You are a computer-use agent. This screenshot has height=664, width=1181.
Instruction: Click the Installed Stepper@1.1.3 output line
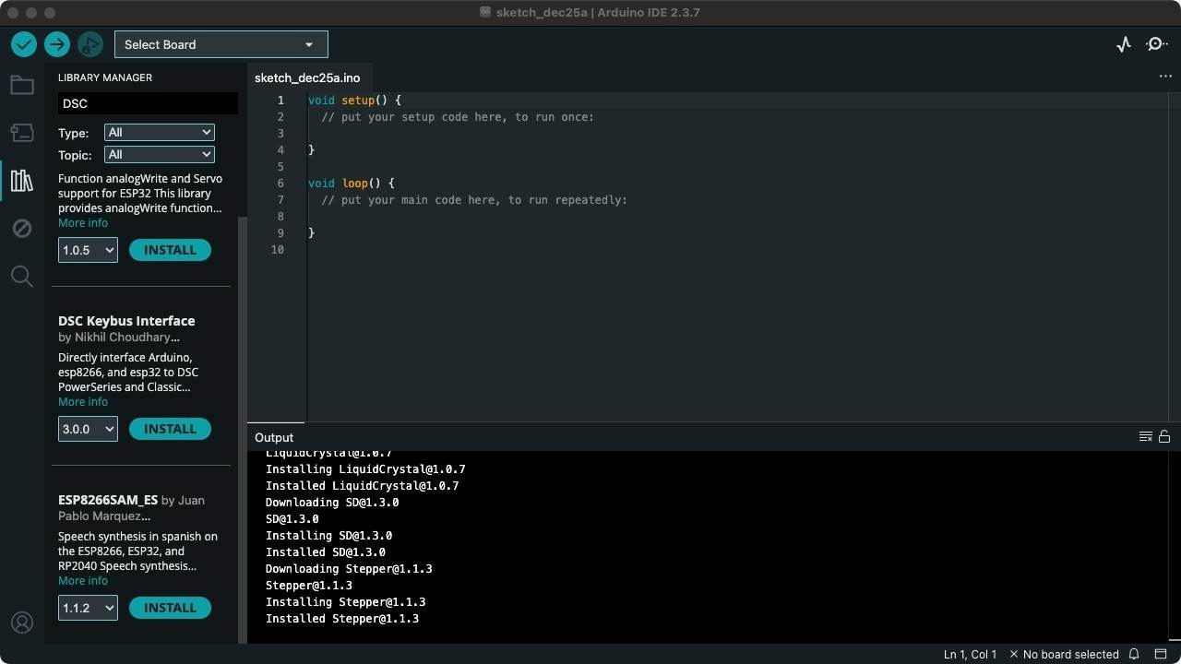tap(342, 618)
